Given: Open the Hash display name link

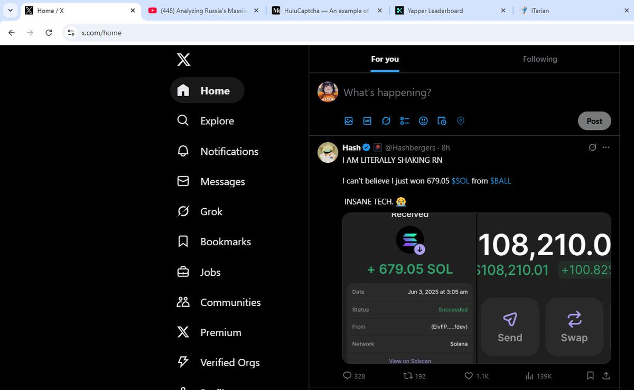Looking at the screenshot, I should click(x=351, y=147).
